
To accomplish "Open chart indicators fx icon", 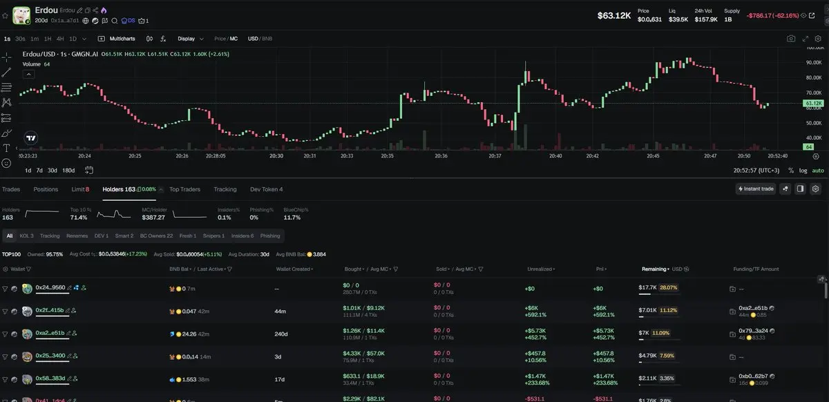I will click(163, 39).
